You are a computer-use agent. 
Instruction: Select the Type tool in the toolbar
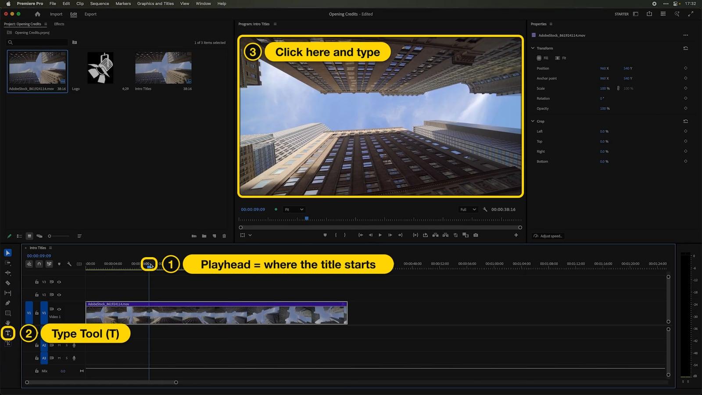tap(8, 334)
